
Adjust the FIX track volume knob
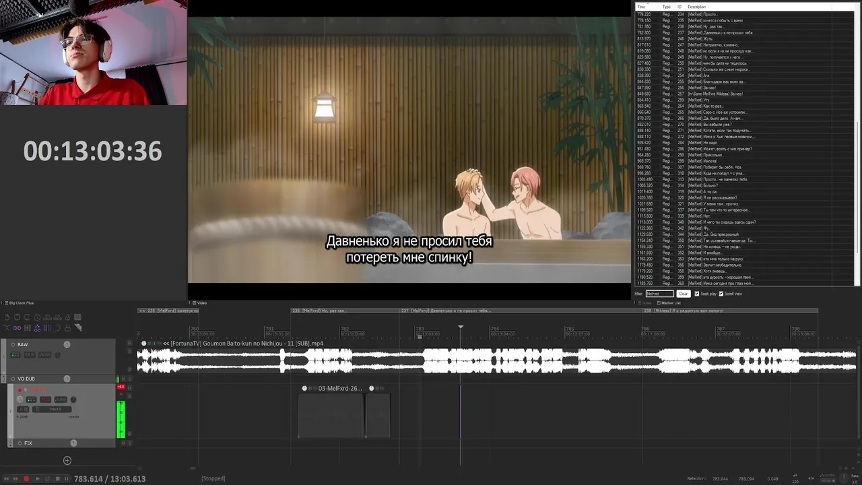[x=73, y=443]
